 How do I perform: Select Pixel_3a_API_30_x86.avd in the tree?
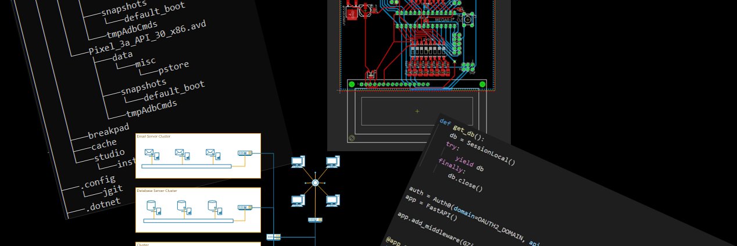coord(147,38)
